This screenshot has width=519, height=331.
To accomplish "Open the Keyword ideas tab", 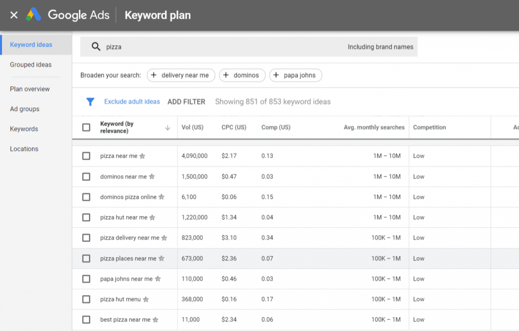I will [x=36, y=45].
